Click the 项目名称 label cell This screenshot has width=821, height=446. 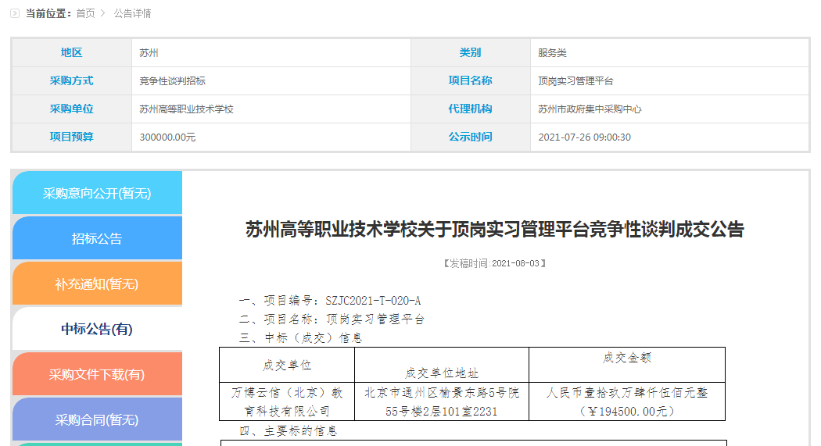click(x=470, y=80)
